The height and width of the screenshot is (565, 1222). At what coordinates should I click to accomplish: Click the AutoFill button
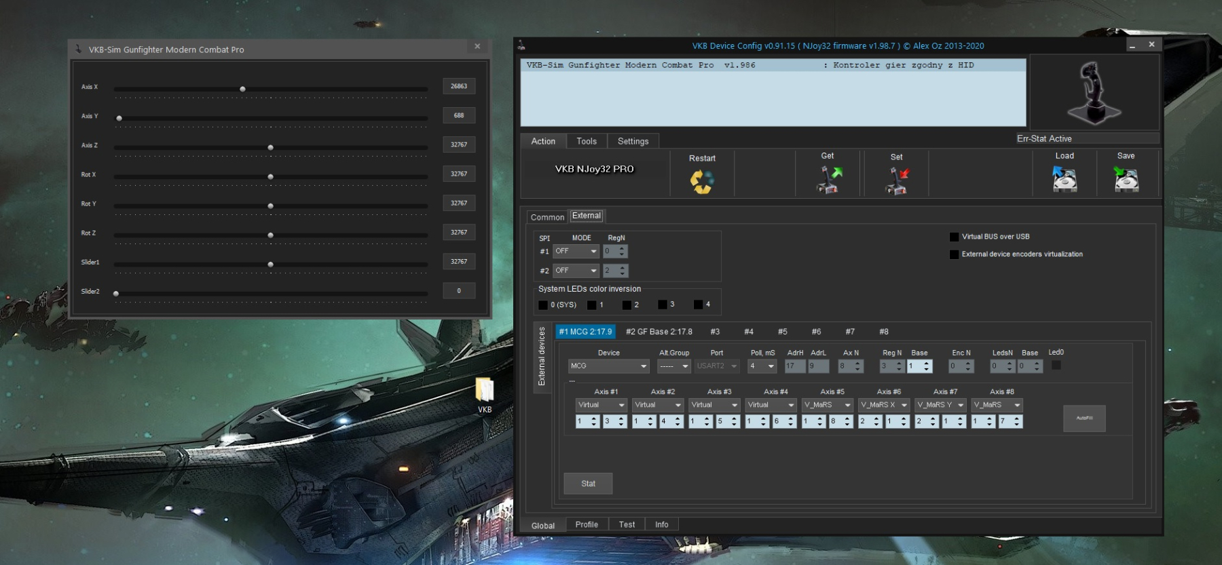1084,418
